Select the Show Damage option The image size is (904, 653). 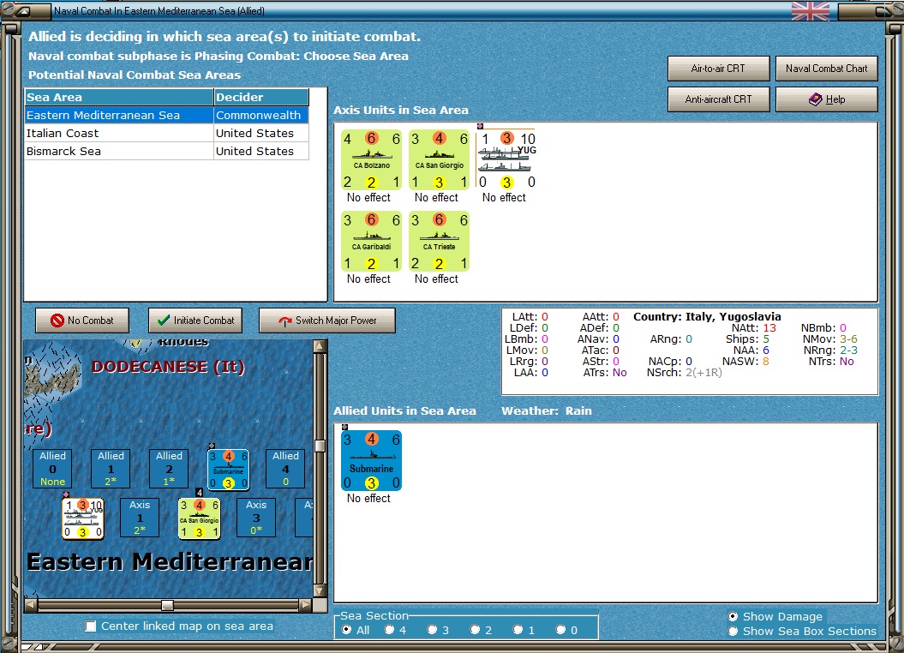[x=733, y=616]
